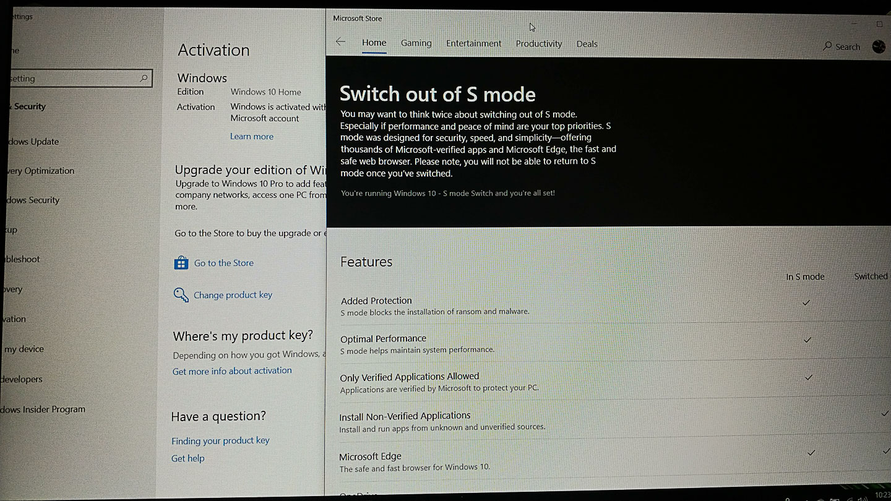
Task: Click the store bag icon in Settings
Action: point(181,263)
